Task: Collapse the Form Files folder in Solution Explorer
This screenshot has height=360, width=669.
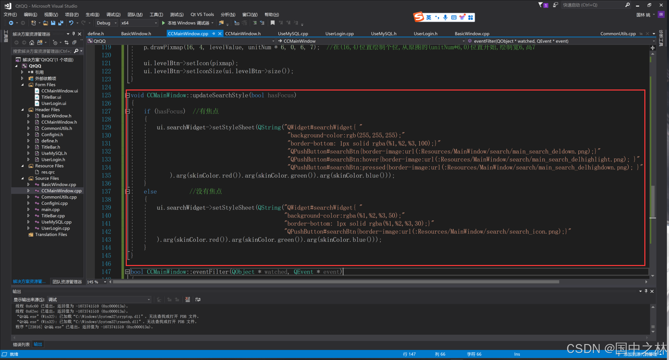Action: (x=23, y=85)
